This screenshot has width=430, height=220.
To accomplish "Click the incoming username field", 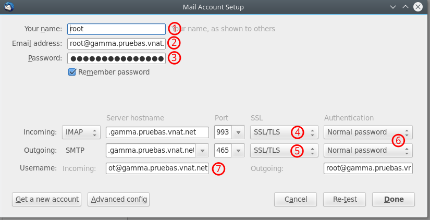I will (157, 168).
